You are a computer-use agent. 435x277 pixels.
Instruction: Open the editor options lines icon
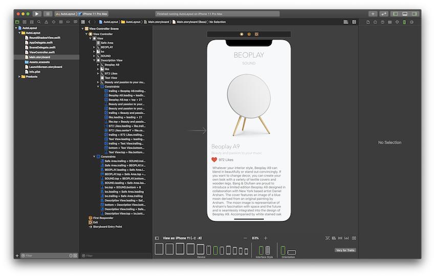pyautogui.click(x=345, y=22)
